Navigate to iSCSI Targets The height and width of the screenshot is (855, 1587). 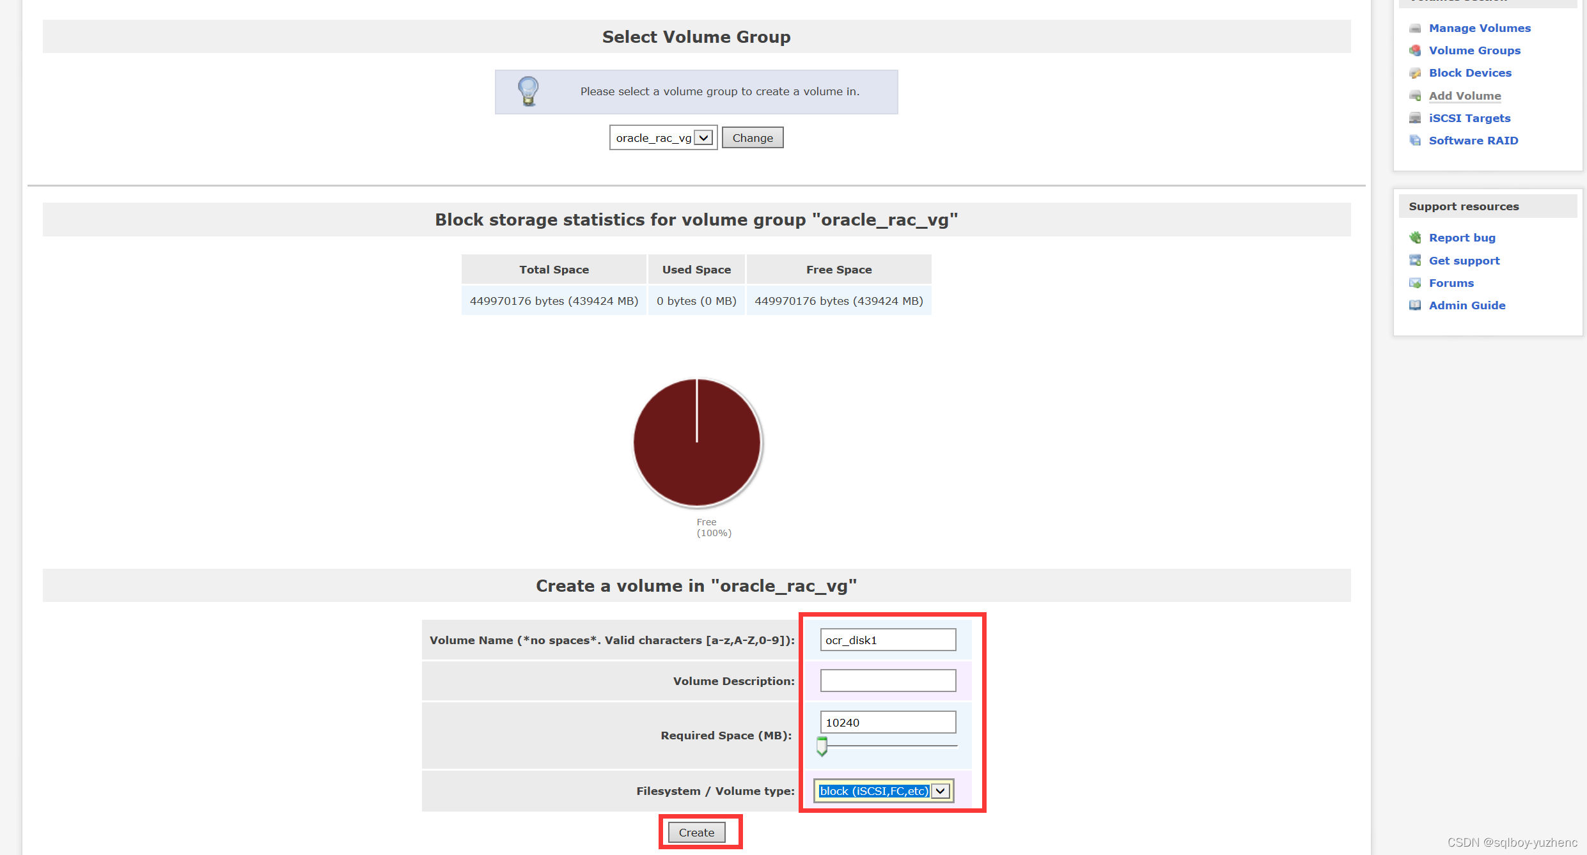(x=1469, y=118)
